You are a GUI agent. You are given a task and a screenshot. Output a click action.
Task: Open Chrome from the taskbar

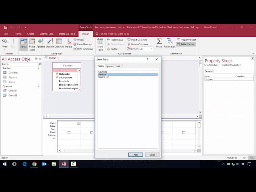click(x=34, y=164)
